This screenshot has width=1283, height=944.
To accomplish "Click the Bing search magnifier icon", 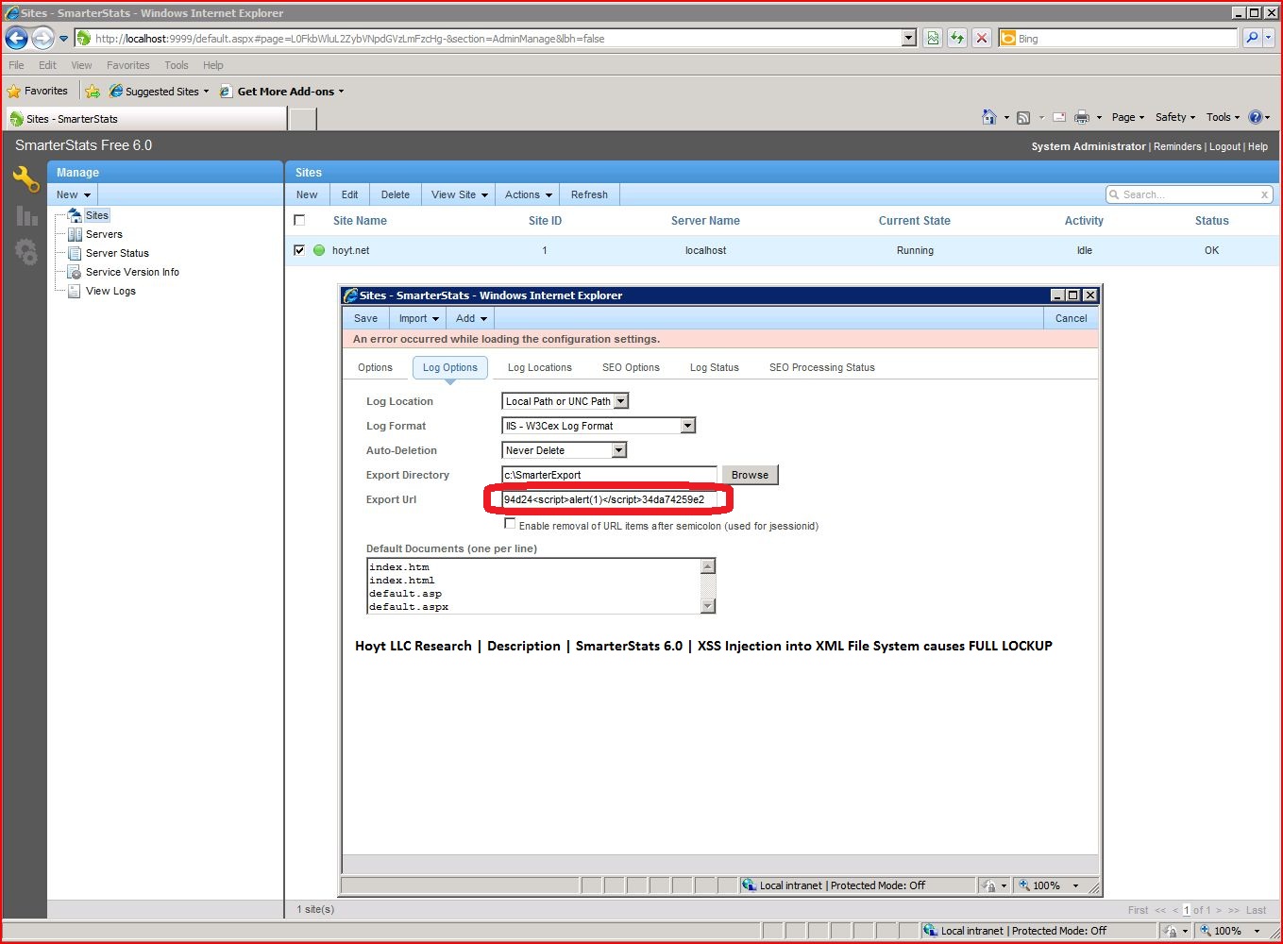I will 1252,38.
